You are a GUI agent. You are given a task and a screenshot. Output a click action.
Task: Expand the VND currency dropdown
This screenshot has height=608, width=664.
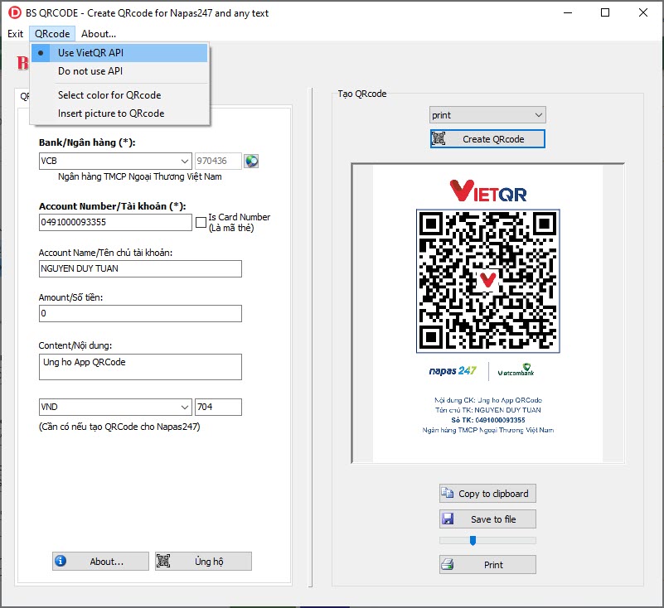click(x=185, y=407)
